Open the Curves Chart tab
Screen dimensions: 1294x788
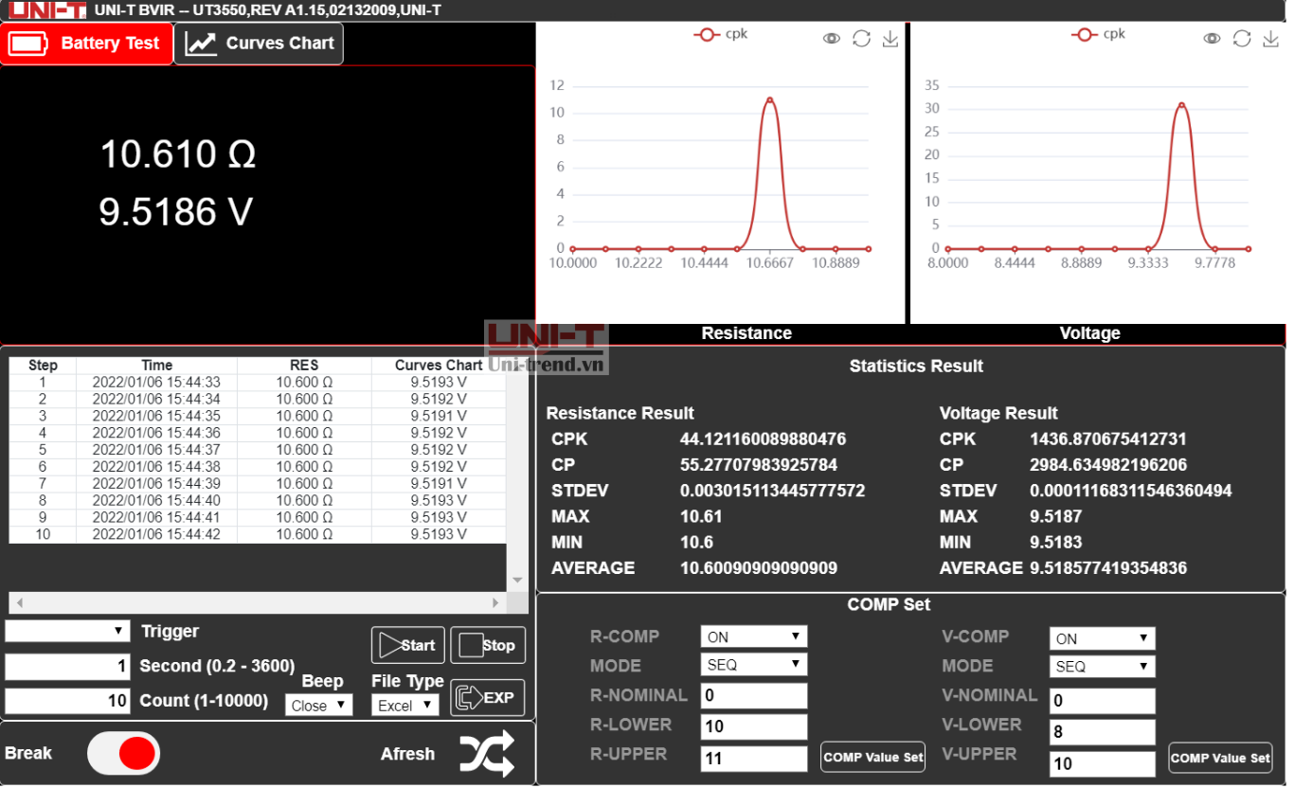259,44
